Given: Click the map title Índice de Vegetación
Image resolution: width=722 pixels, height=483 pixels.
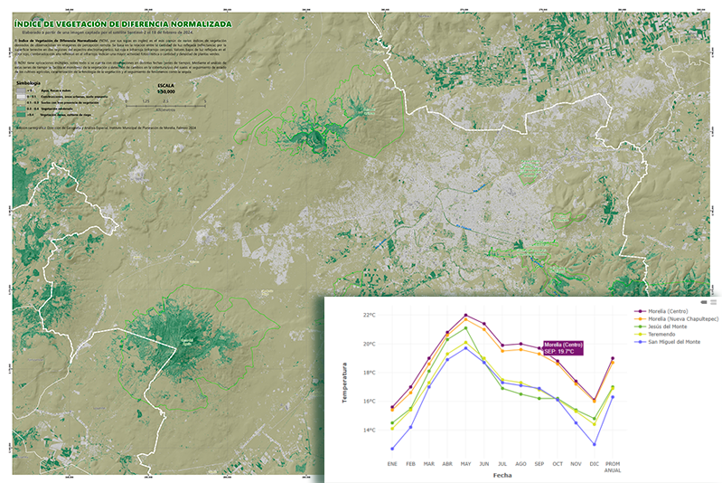Looking at the screenshot, I should click(x=122, y=23).
